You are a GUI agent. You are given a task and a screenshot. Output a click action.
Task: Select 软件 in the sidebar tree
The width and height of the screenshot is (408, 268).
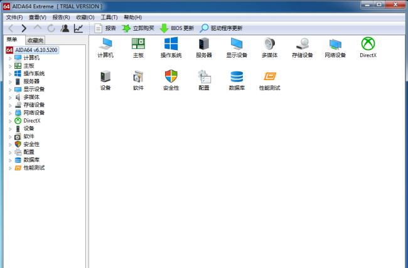coord(29,137)
